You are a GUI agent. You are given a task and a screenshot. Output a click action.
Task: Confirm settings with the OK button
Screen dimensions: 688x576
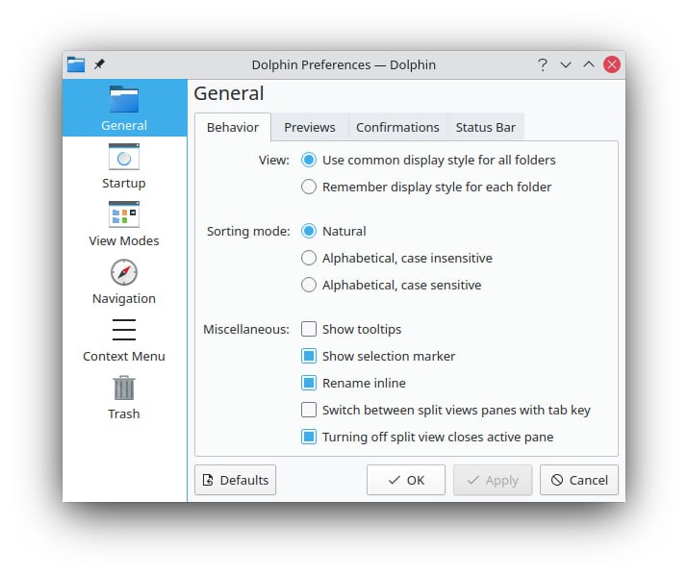406,480
